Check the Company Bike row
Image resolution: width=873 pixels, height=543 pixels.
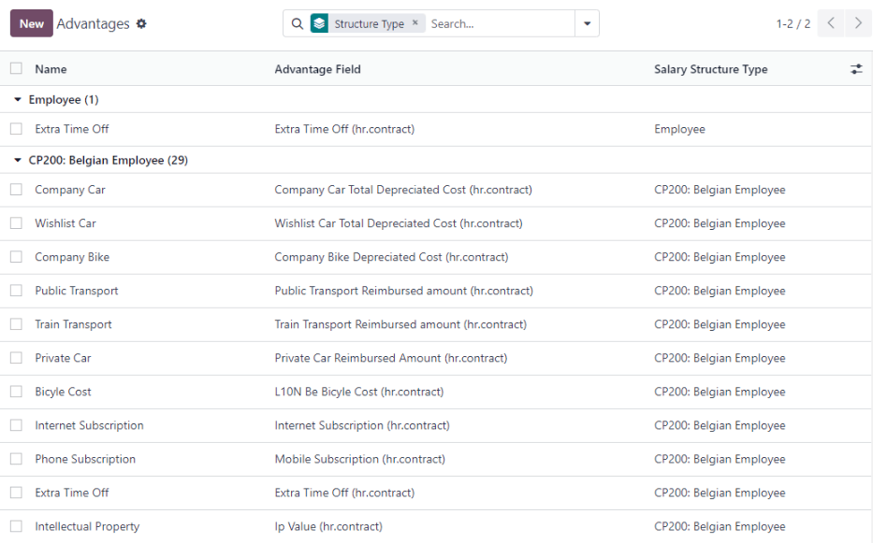pyautogui.click(x=16, y=257)
